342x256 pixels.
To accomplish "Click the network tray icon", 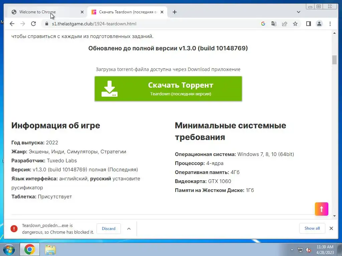I will pos(300,250).
